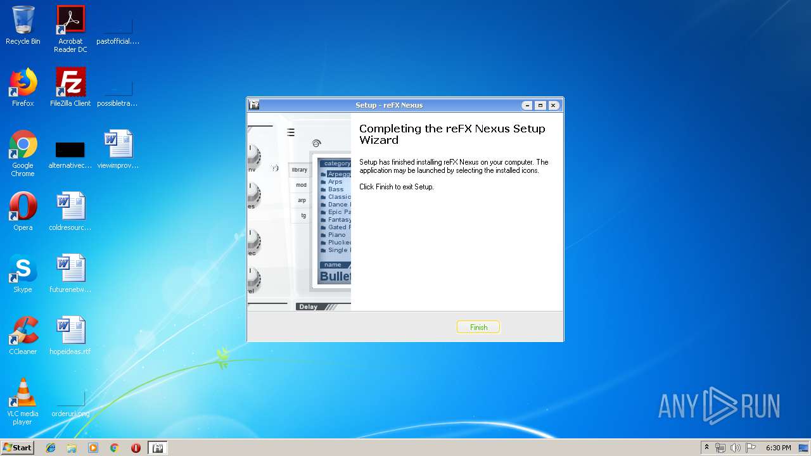
Task: Select the coldresourc Word document
Action: click(70, 212)
